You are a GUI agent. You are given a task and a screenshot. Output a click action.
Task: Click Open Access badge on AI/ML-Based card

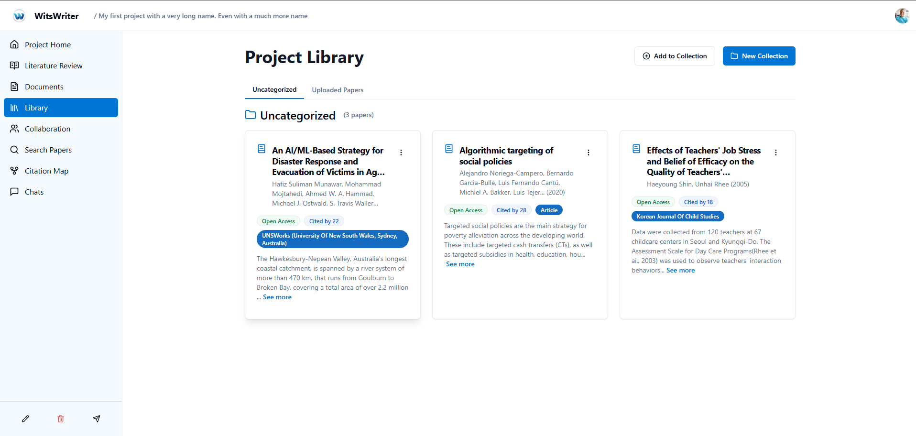(x=278, y=221)
